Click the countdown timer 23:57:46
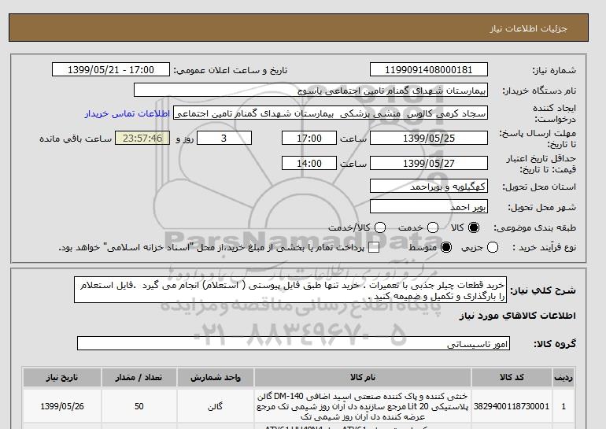 142,138
